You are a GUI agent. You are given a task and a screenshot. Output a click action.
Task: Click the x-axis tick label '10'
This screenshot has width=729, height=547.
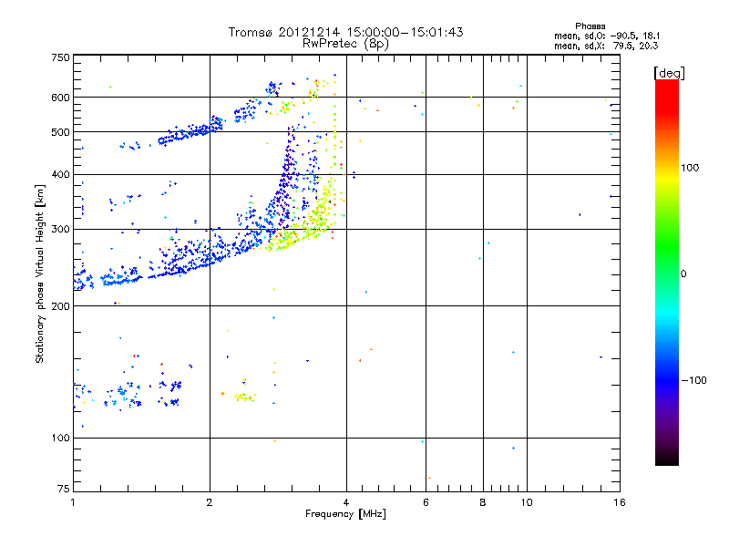(x=527, y=502)
